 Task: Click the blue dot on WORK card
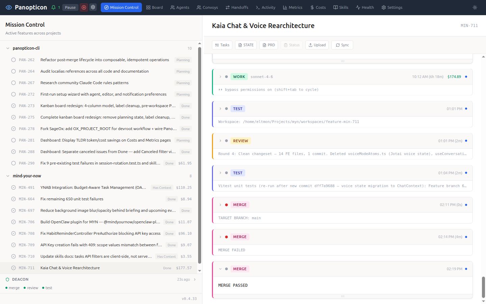pos(466,77)
